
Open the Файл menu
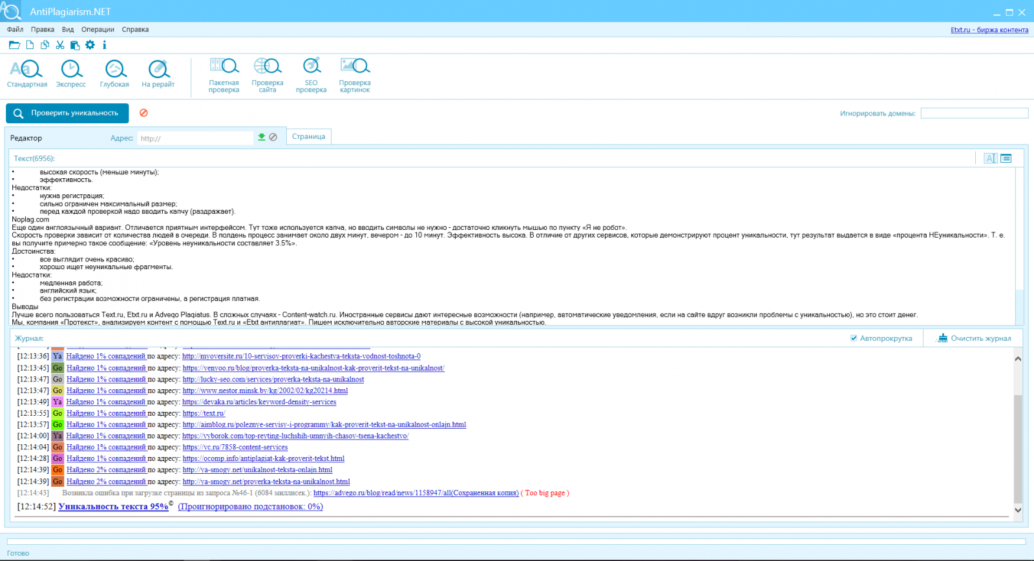click(15, 29)
